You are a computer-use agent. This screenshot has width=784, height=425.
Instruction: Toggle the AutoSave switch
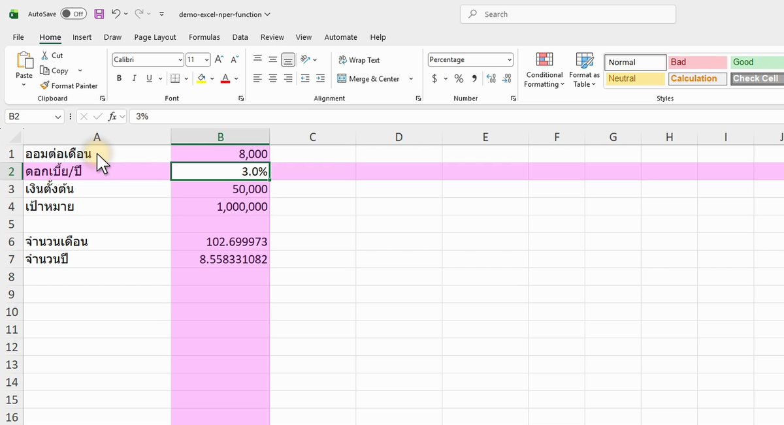coord(73,14)
